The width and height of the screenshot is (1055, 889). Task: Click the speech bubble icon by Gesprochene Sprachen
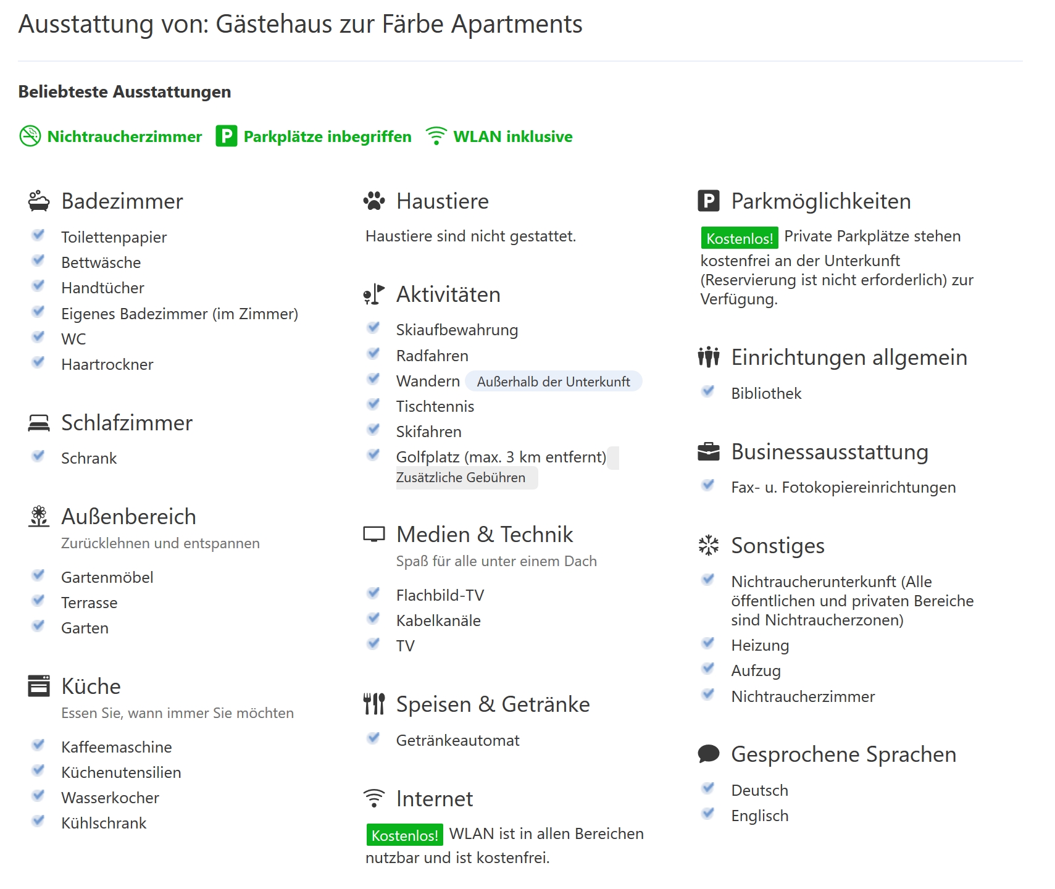(x=709, y=754)
